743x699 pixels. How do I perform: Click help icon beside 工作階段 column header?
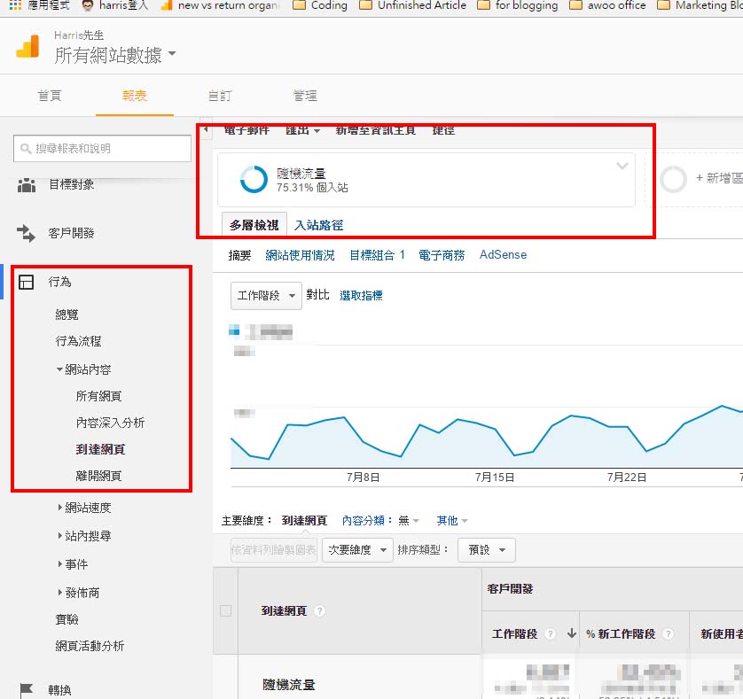pyautogui.click(x=550, y=633)
